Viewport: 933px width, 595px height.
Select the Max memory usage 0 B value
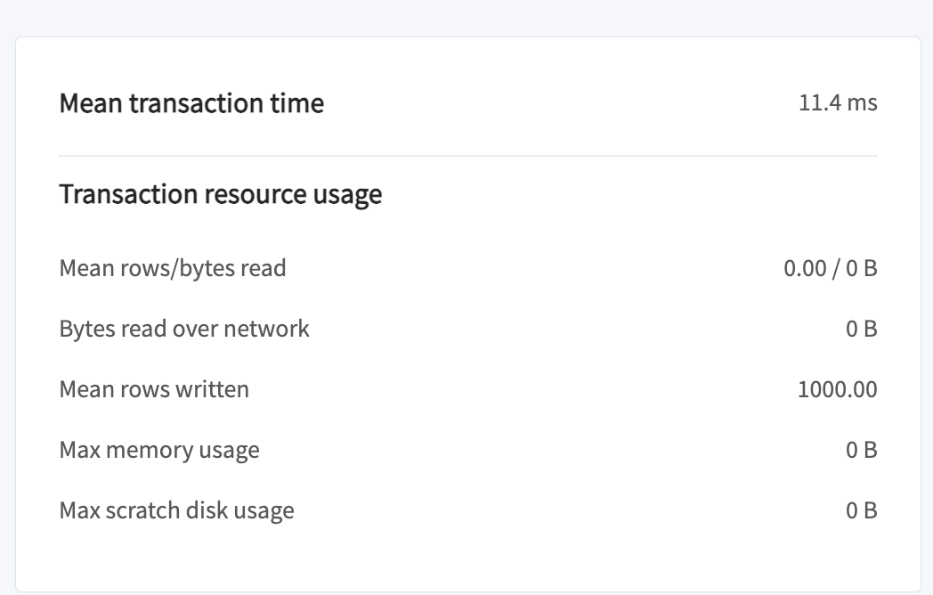862,451
